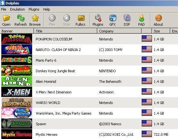The width and height of the screenshot is (178, 139).
Task: Open the Emulation menu
Action: pos(17,9)
